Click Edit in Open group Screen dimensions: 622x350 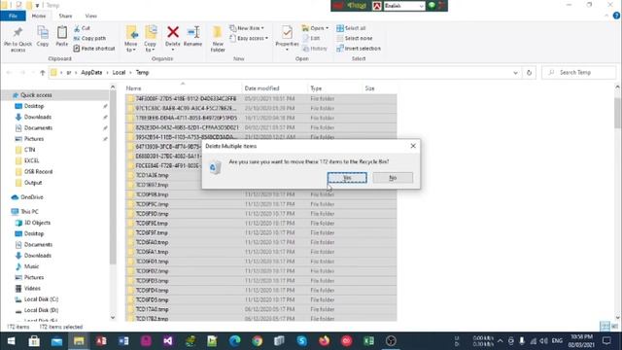point(311,38)
